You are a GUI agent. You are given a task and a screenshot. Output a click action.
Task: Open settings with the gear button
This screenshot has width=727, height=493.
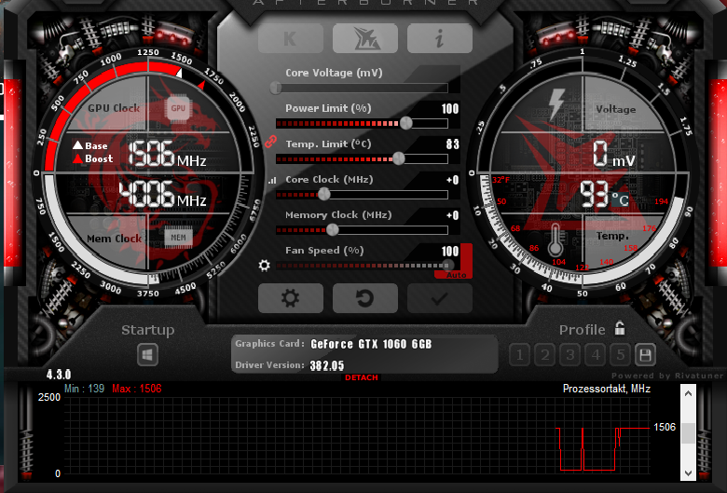[x=290, y=298]
